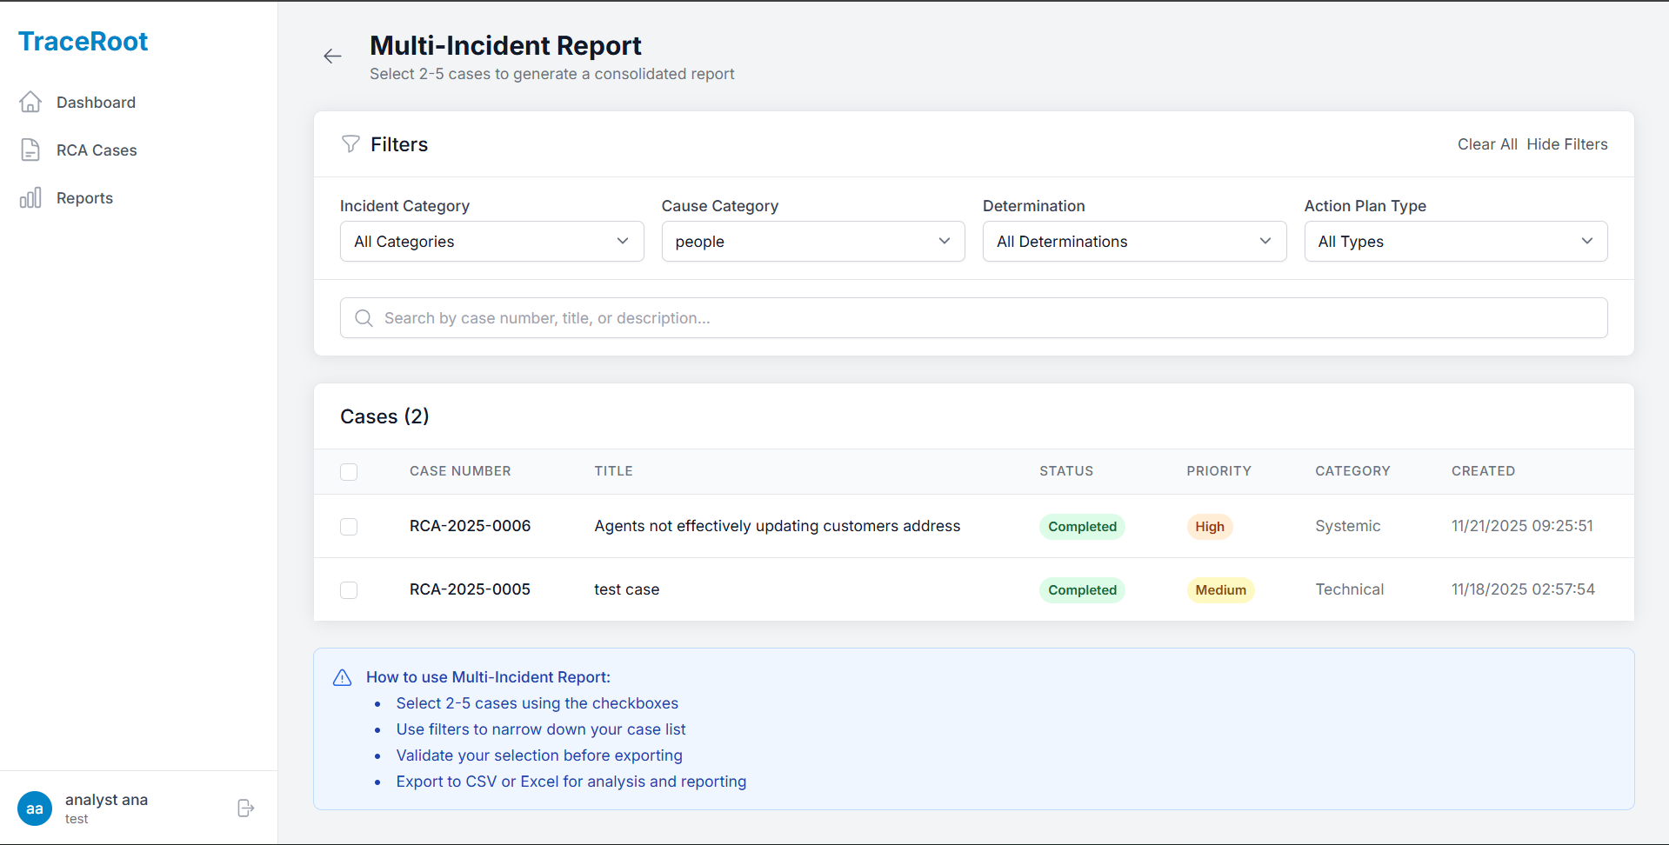Open the Determination dropdown

coord(1133,242)
